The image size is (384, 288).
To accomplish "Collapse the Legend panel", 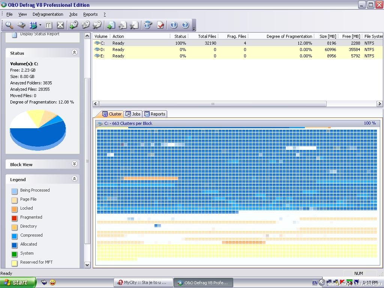I will tap(74, 179).
